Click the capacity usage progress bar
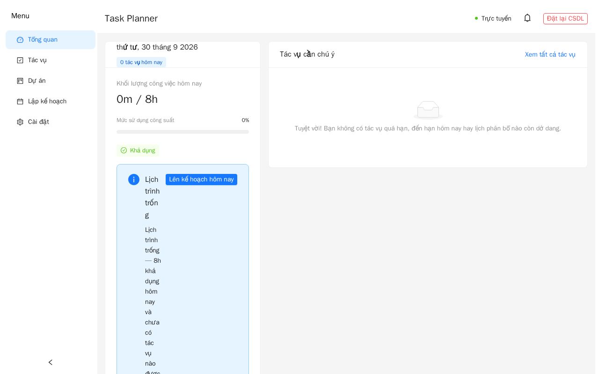Viewport: 599px width, 374px height. [183, 132]
